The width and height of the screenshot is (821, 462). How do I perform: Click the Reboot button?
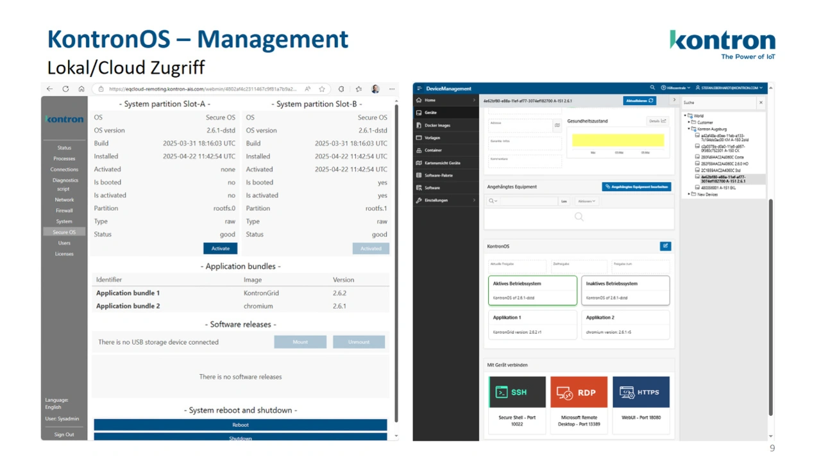coord(241,425)
